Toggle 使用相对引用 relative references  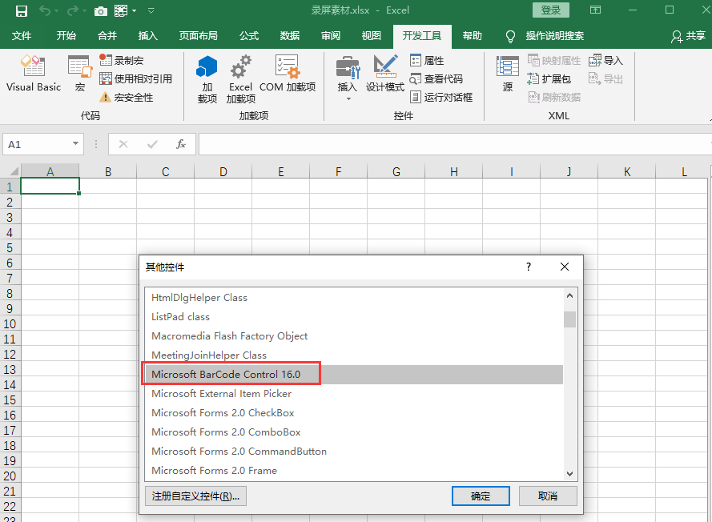point(136,79)
